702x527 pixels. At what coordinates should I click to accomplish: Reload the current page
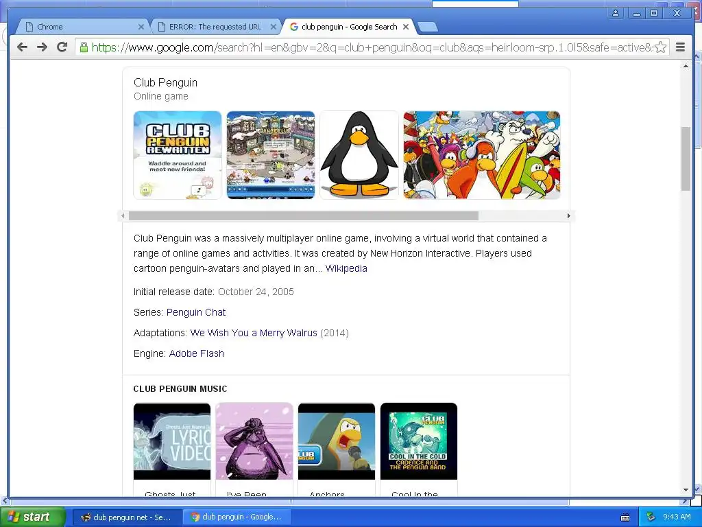point(62,47)
